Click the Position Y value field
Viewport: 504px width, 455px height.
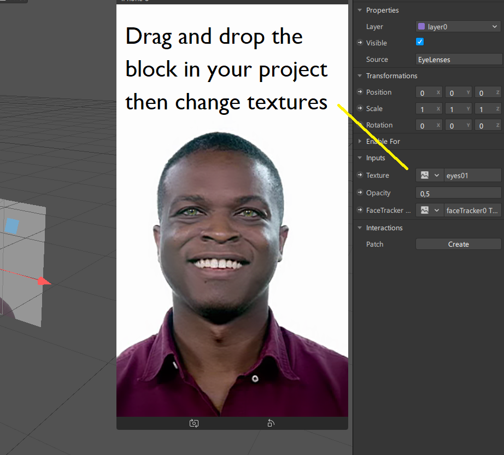459,93
